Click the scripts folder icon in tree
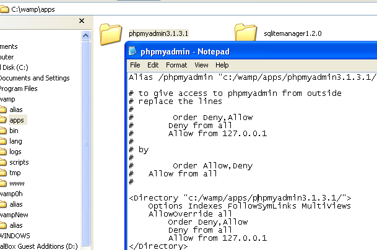Viewport: 377px width, 250px height. (x=3, y=162)
